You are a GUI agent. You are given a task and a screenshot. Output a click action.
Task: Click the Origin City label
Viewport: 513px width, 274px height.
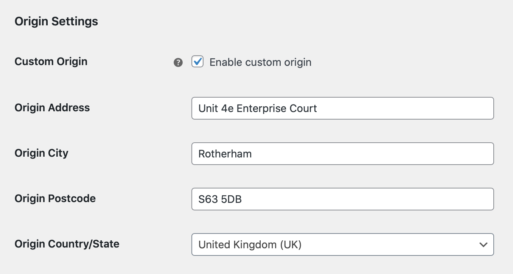click(41, 153)
